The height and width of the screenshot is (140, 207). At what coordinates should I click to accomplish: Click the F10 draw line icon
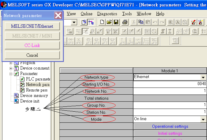click(x=146, y=41)
